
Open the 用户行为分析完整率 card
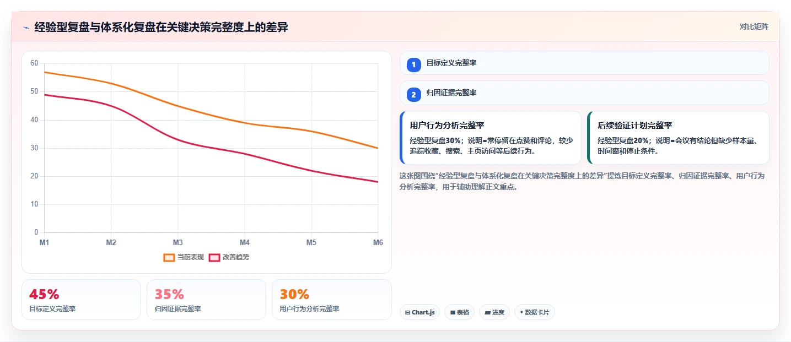(491, 138)
